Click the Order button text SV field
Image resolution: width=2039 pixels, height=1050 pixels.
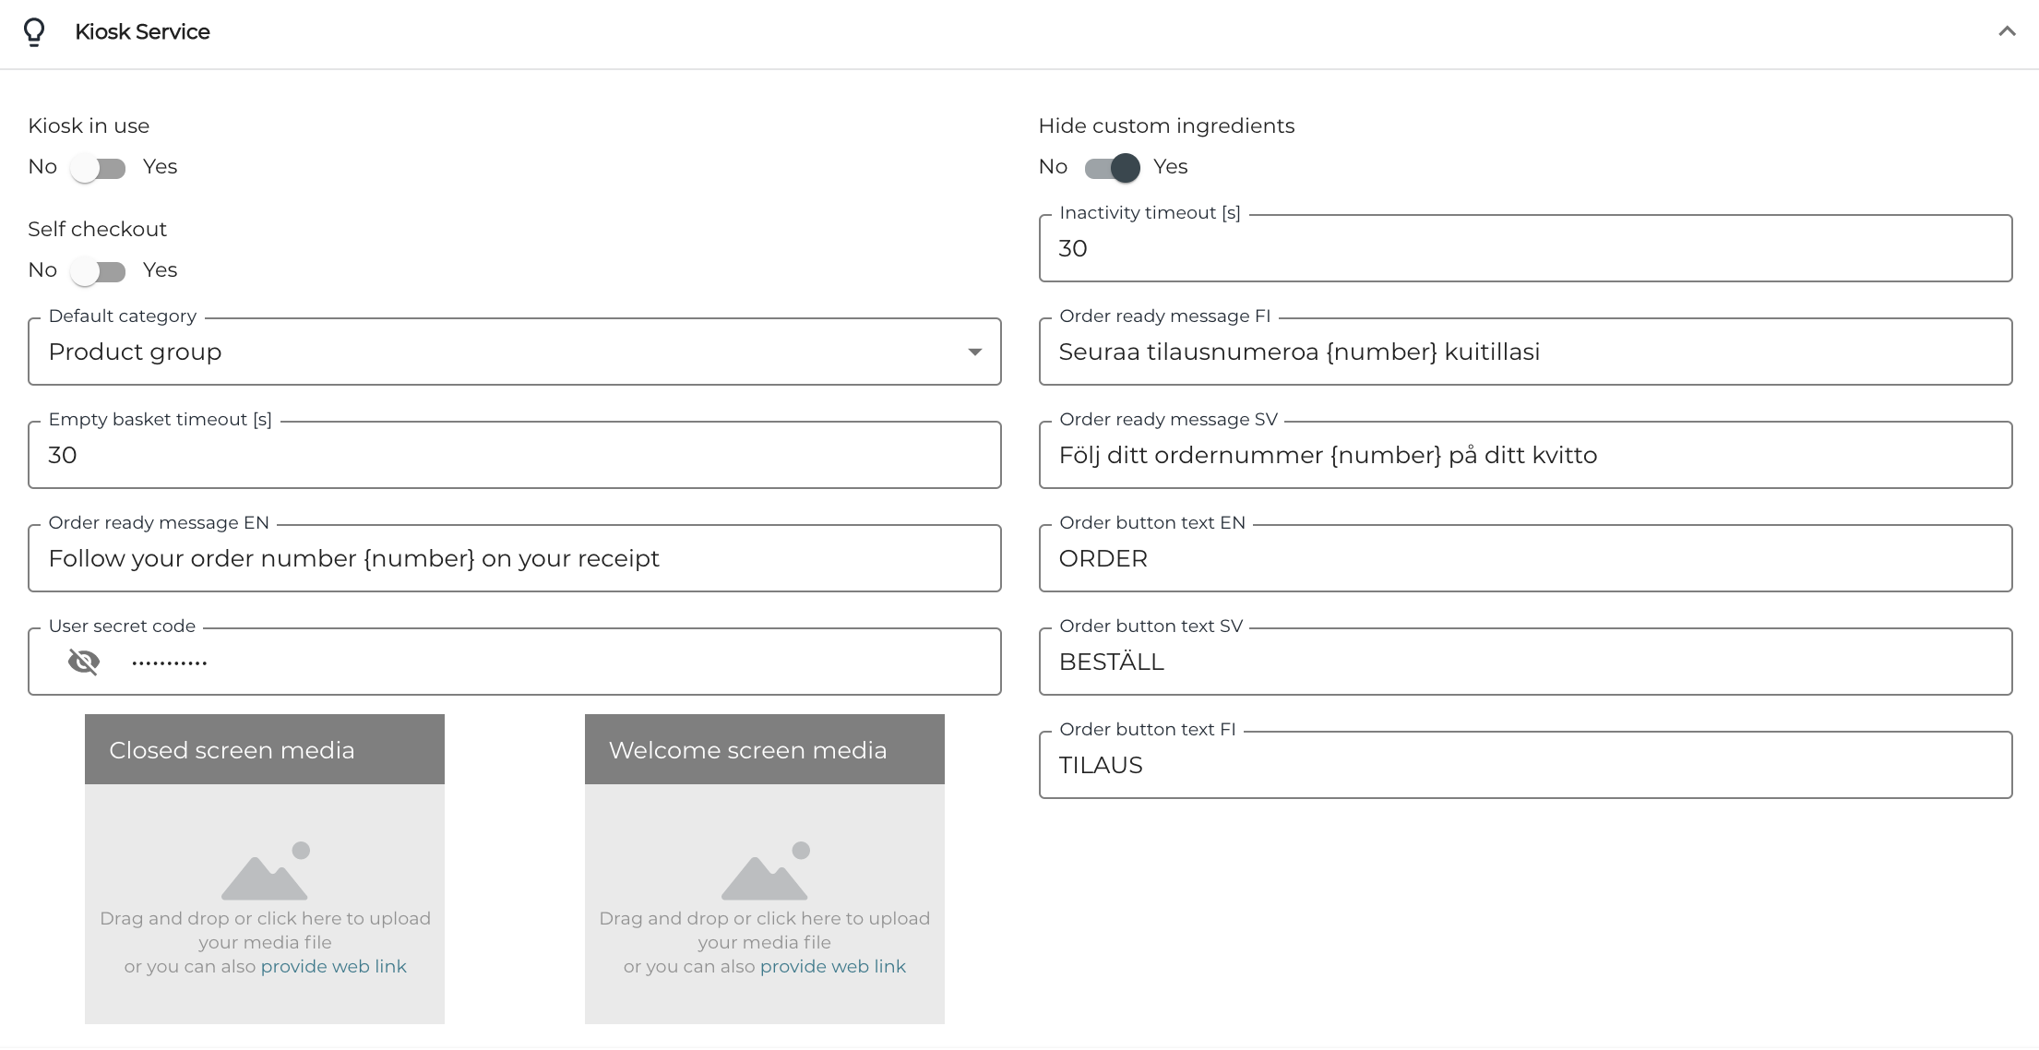(1524, 662)
